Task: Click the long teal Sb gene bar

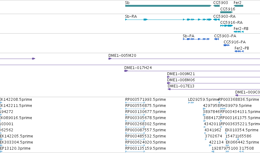Action: 168,6
